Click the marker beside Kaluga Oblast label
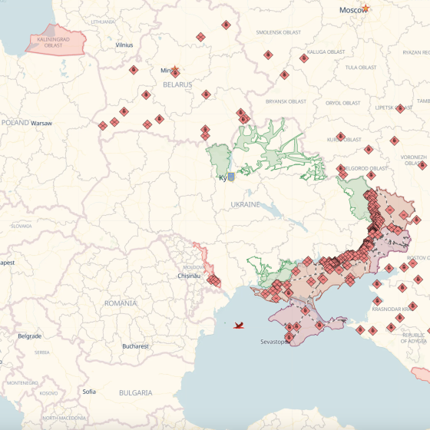This screenshot has height=430, width=430. pyautogui.click(x=304, y=58)
